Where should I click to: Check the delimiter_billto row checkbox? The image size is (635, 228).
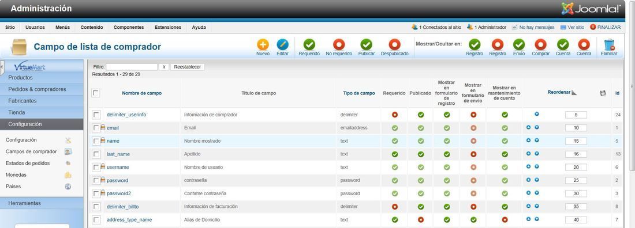pos(96,207)
